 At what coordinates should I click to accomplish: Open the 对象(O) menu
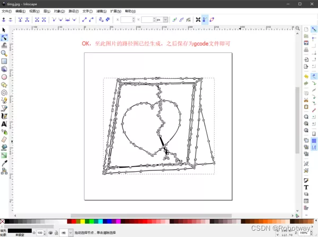59,11
